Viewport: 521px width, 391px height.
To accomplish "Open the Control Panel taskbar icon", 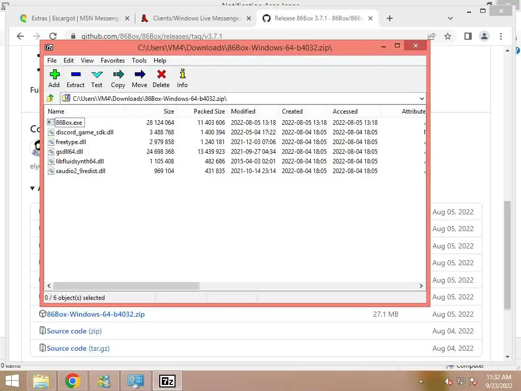I will (x=135, y=381).
